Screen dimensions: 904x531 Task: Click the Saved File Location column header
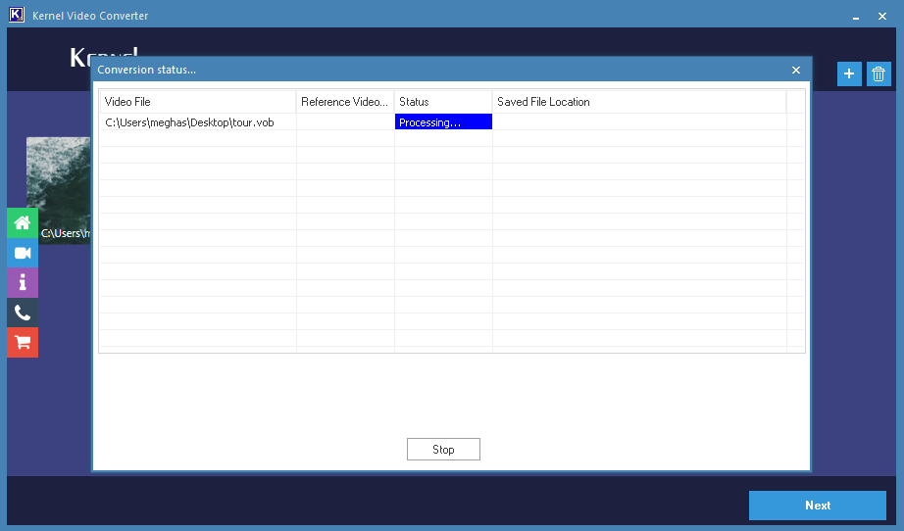click(x=638, y=102)
